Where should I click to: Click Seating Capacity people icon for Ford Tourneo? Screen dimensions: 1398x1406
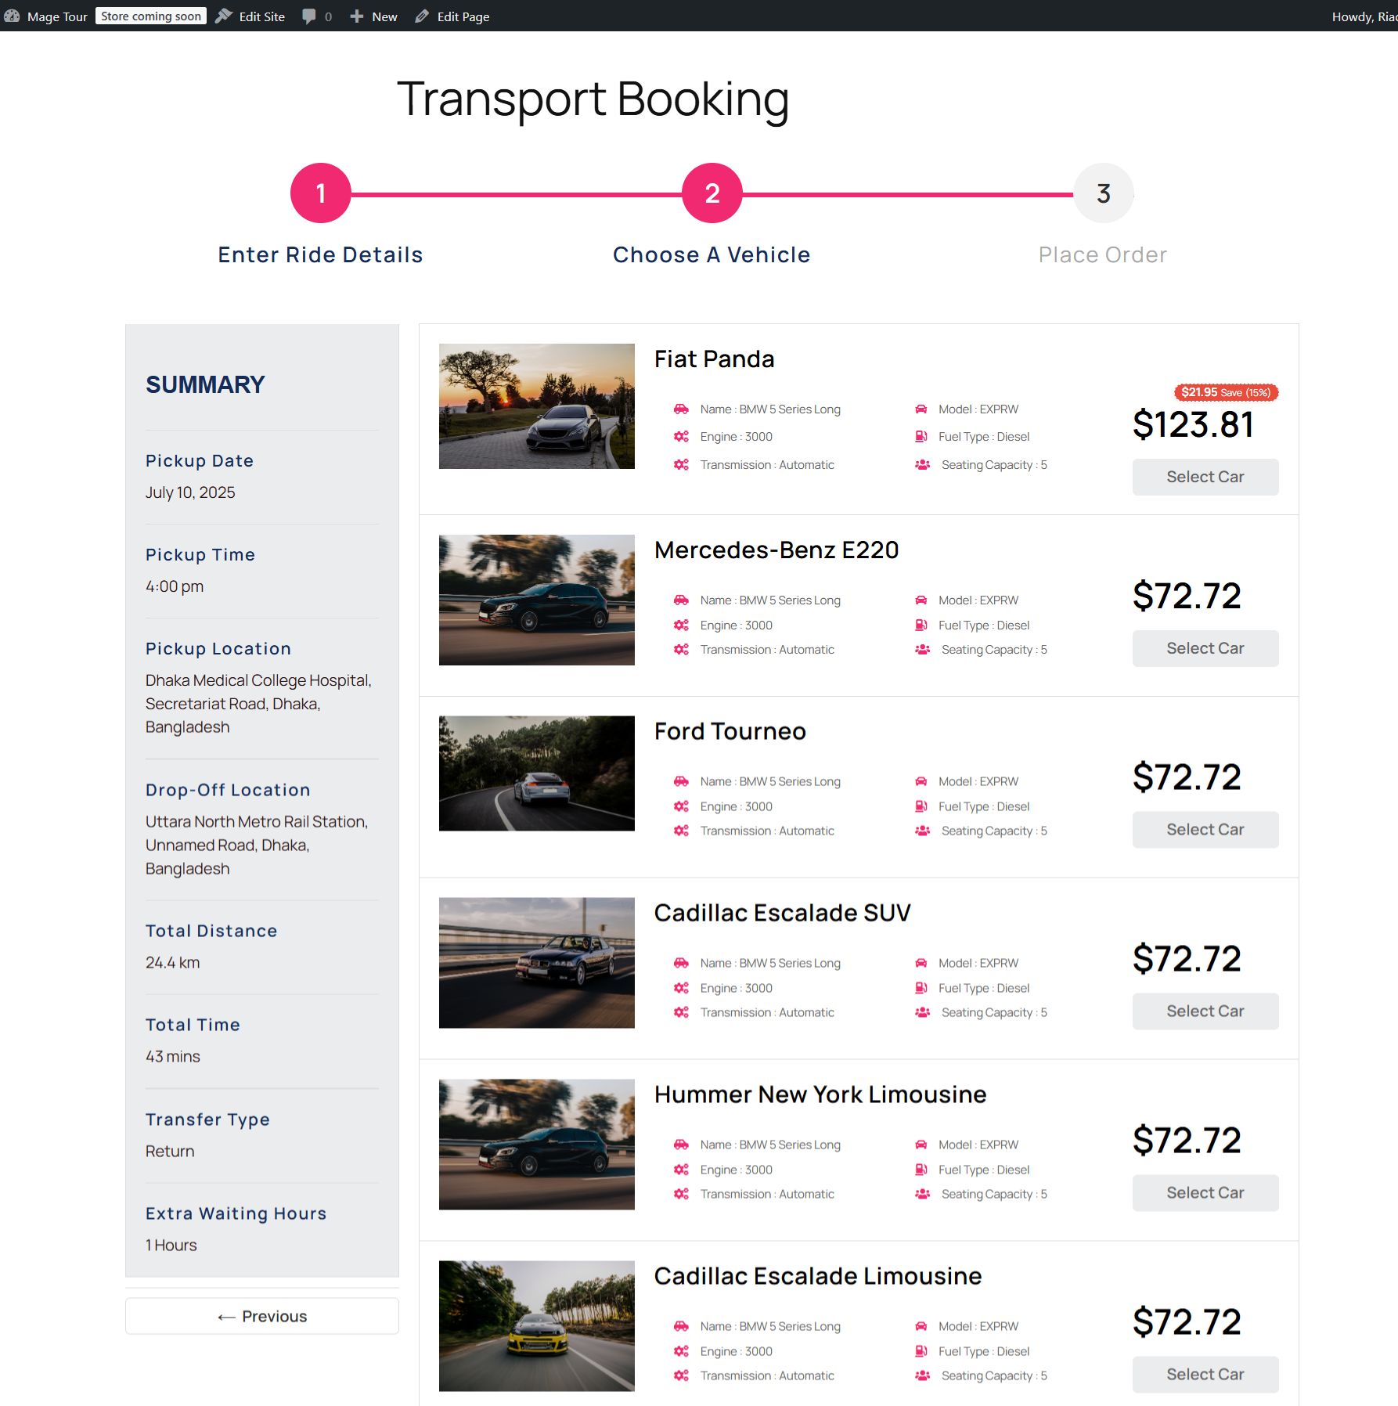923,831
